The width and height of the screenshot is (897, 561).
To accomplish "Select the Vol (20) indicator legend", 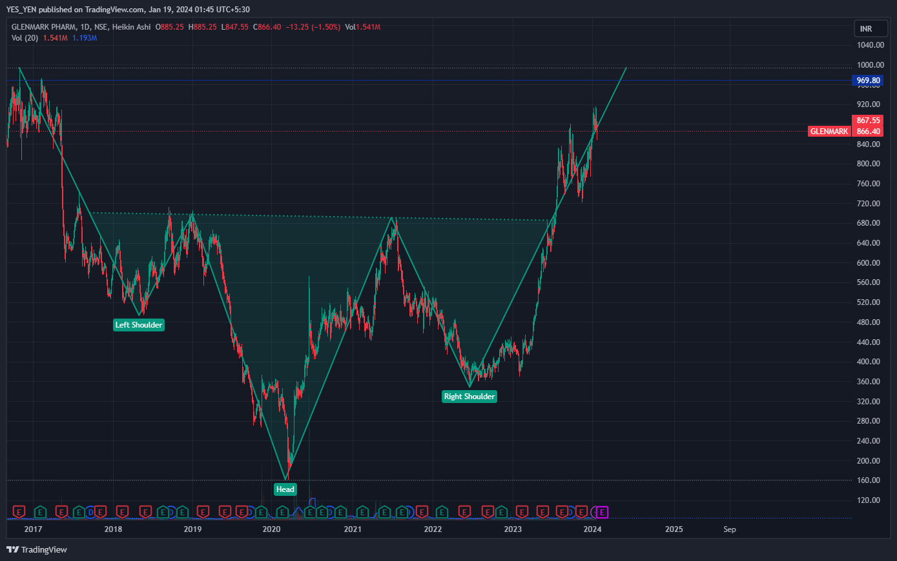I will click(x=25, y=38).
